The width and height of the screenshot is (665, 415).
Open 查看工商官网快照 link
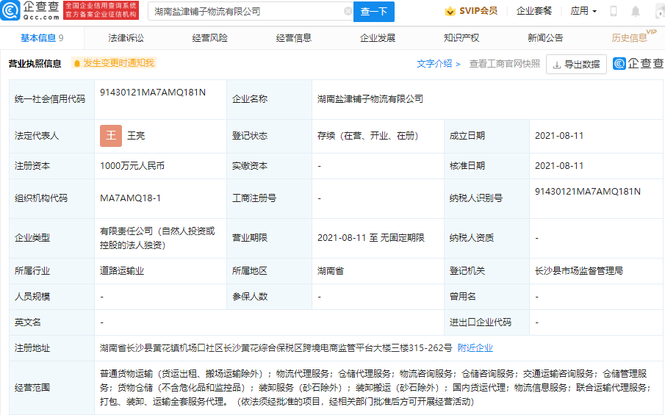tap(504, 64)
